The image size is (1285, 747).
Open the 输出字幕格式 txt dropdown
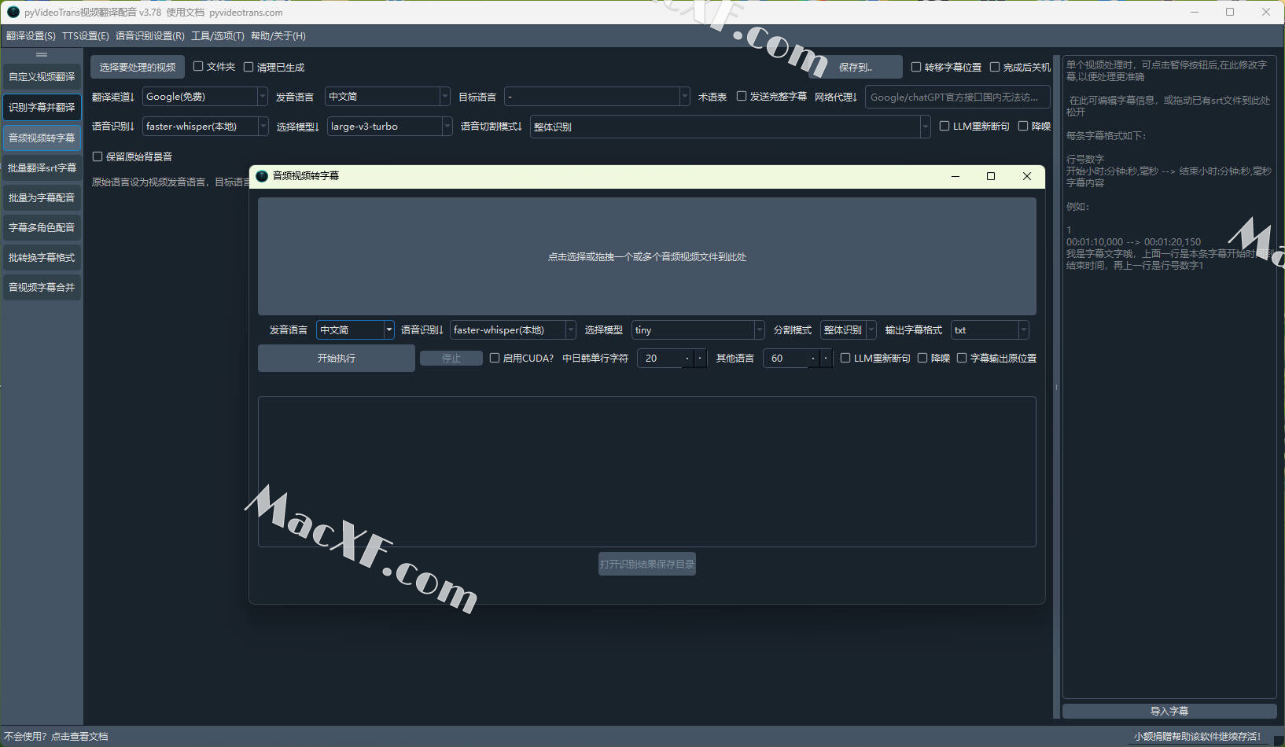[989, 330]
